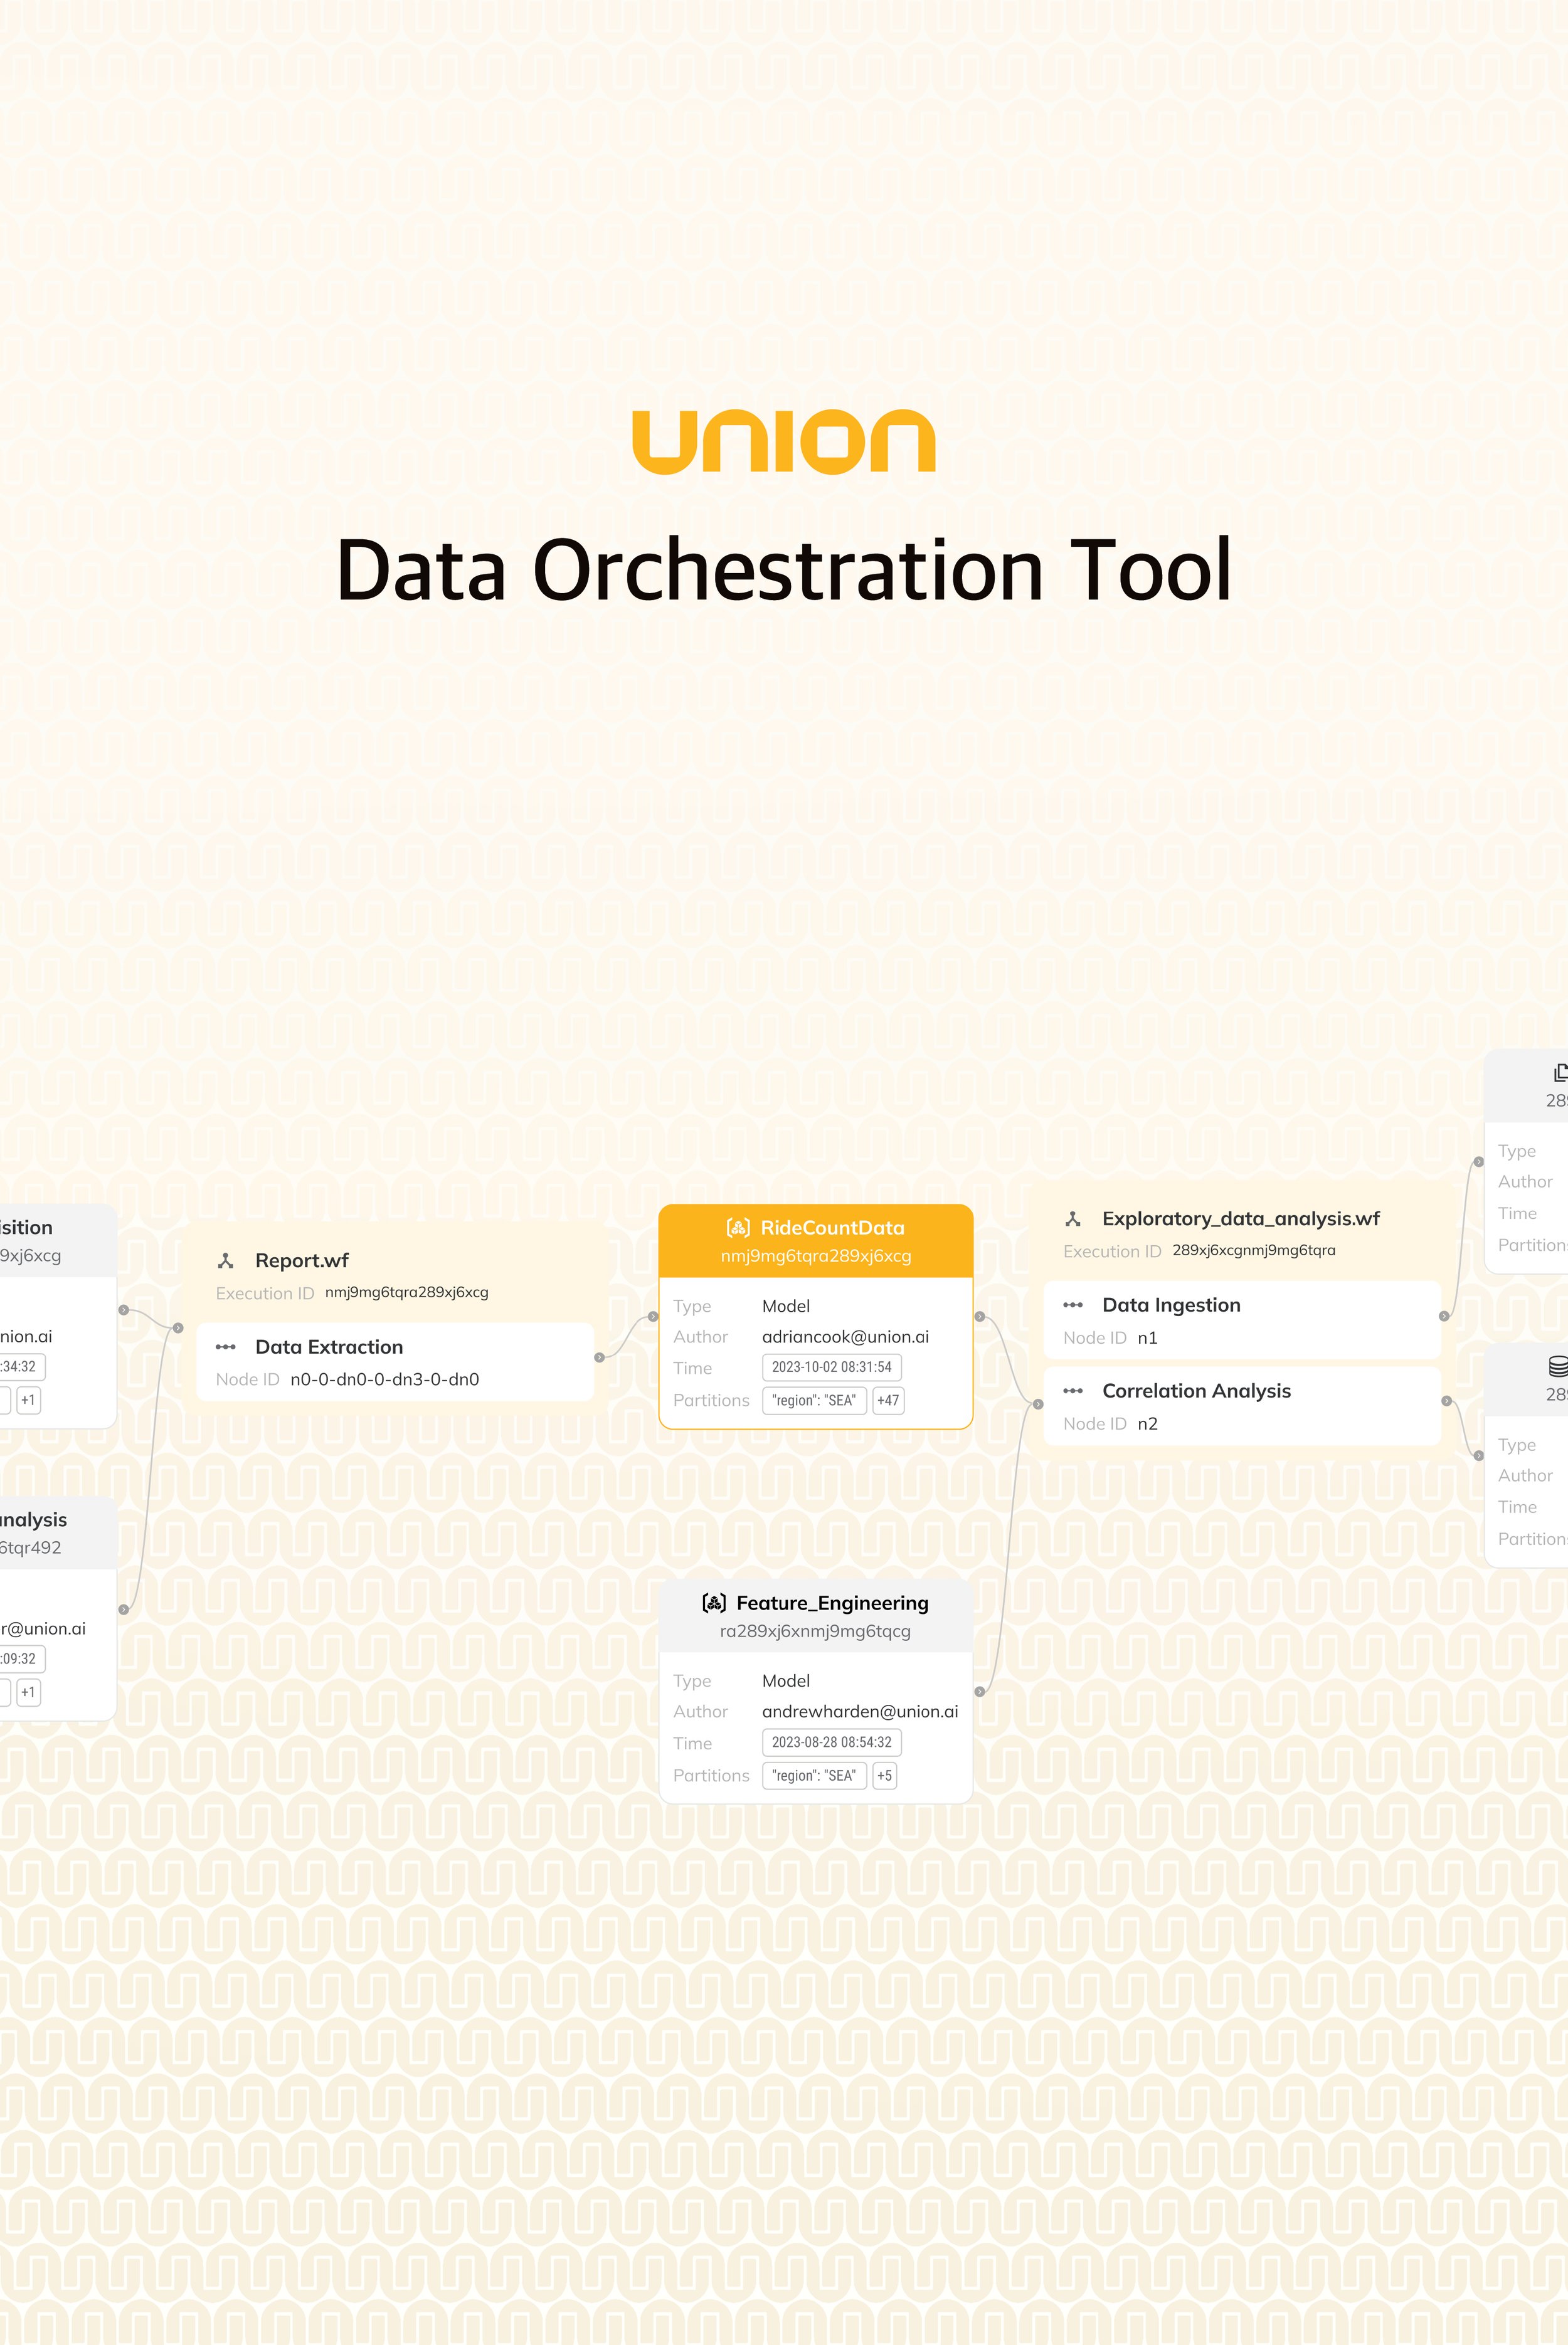Click the Model type value in Feature_Engineering
This screenshot has height=2345, width=1568.
click(786, 1681)
